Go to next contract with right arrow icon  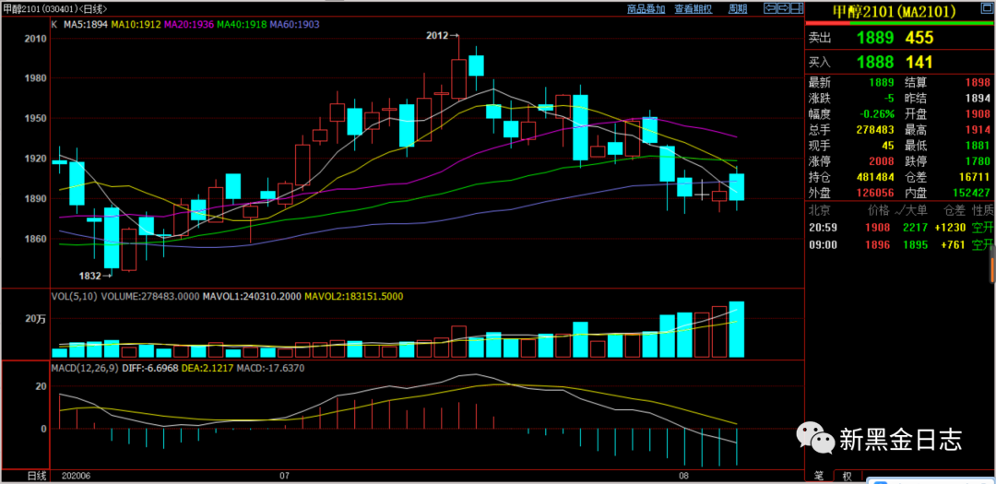783,8
